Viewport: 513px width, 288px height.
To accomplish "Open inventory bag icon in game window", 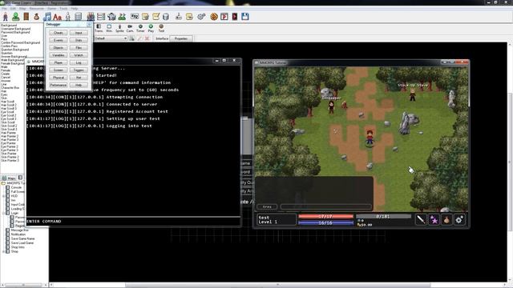I will (446, 219).
